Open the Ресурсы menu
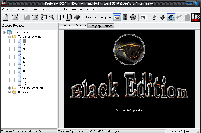201x133 pixels. point(18,9)
